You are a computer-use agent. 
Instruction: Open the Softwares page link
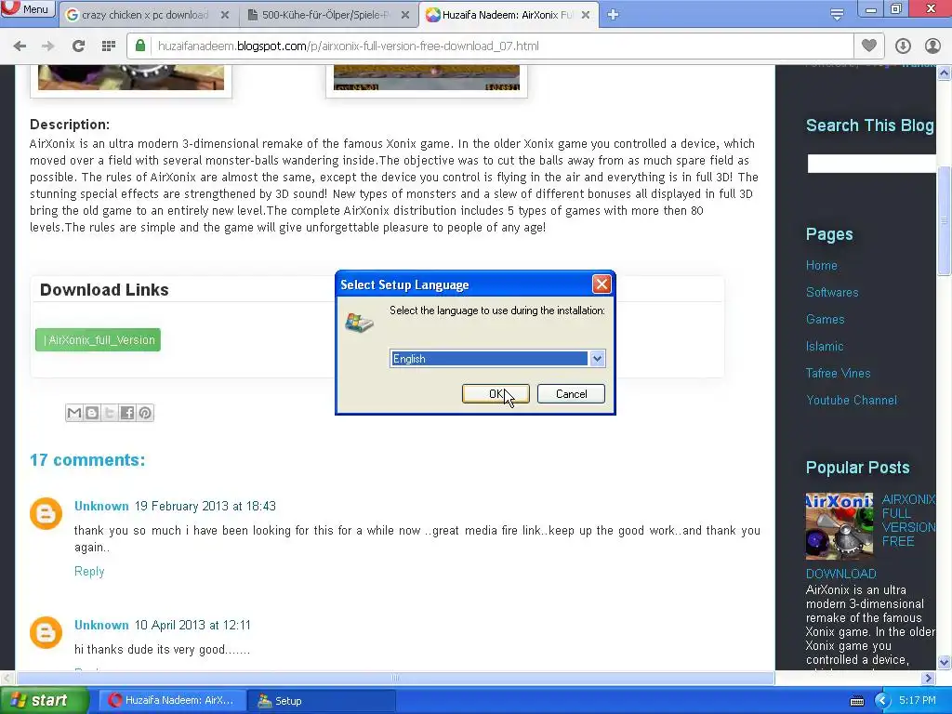(x=832, y=292)
